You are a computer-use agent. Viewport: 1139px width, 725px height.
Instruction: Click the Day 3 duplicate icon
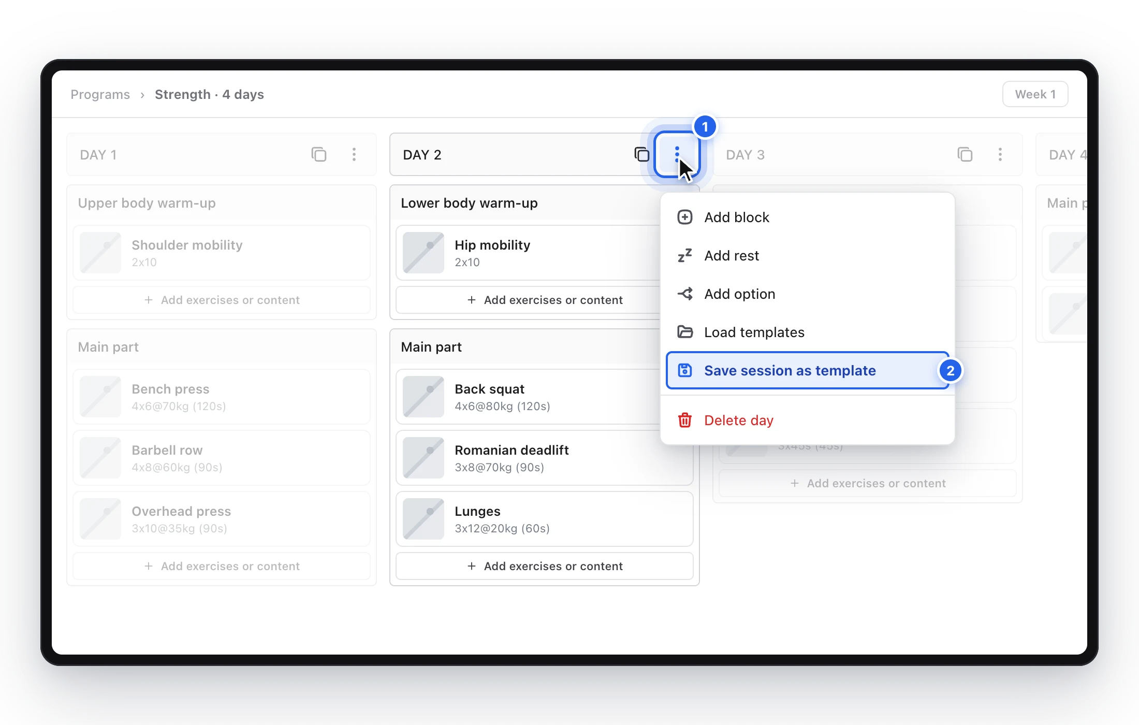[965, 154]
